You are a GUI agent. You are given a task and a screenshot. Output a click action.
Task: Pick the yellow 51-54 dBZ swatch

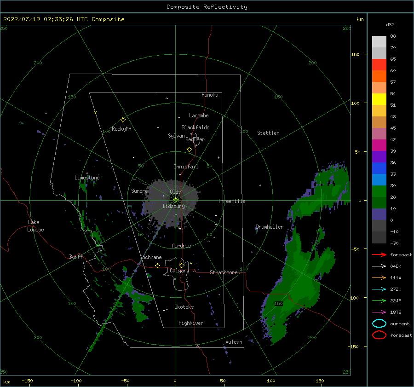(379, 99)
